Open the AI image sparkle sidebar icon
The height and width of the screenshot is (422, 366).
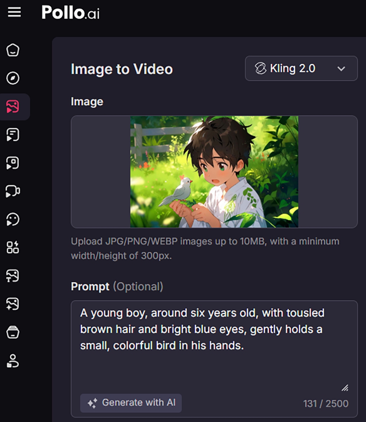[x=13, y=304]
